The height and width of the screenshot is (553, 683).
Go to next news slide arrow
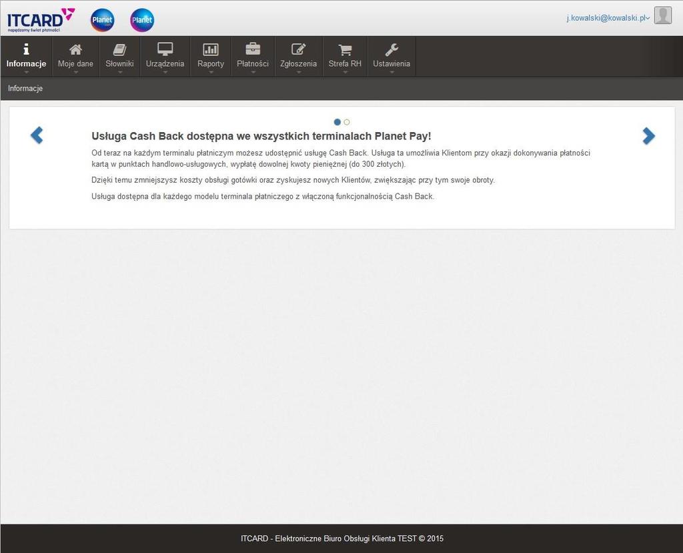(x=648, y=136)
